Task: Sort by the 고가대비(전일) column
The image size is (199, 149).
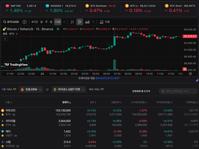Action: (139, 102)
